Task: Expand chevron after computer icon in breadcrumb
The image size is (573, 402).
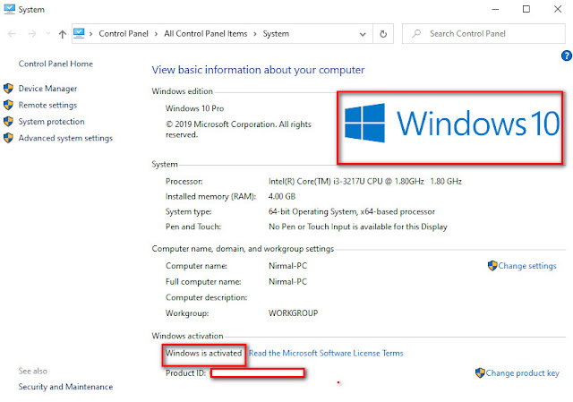Action: [90, 34]
